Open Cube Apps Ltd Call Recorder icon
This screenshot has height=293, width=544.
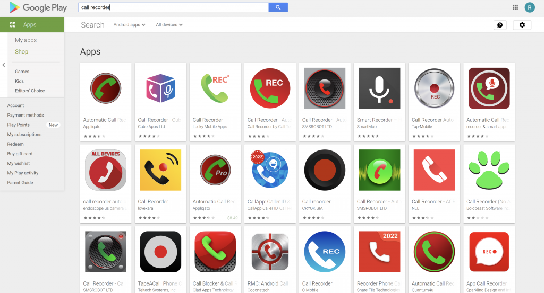(x=160, y=88)
